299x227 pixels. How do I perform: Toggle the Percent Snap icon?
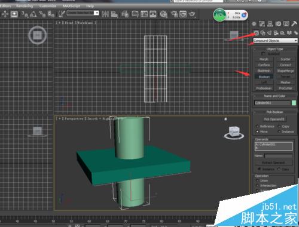pyautogui.click(x=42, y=14)
